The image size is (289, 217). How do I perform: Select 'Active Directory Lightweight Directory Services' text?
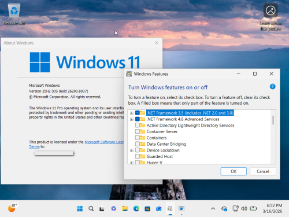click(190, 126)
